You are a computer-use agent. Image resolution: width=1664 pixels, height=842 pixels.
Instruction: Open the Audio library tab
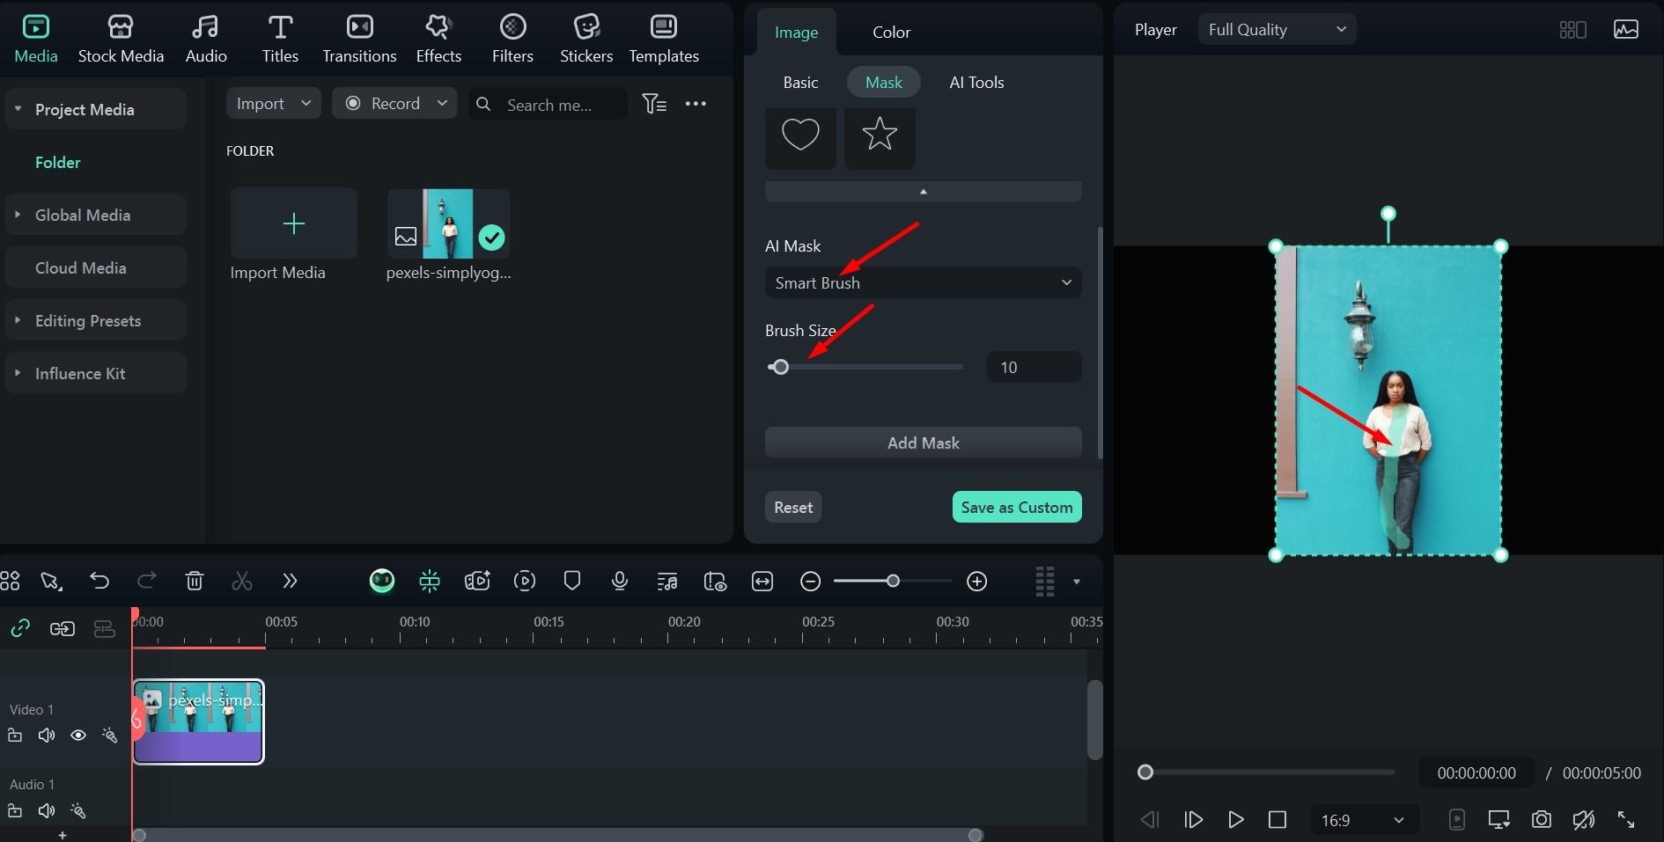point(206,40)
